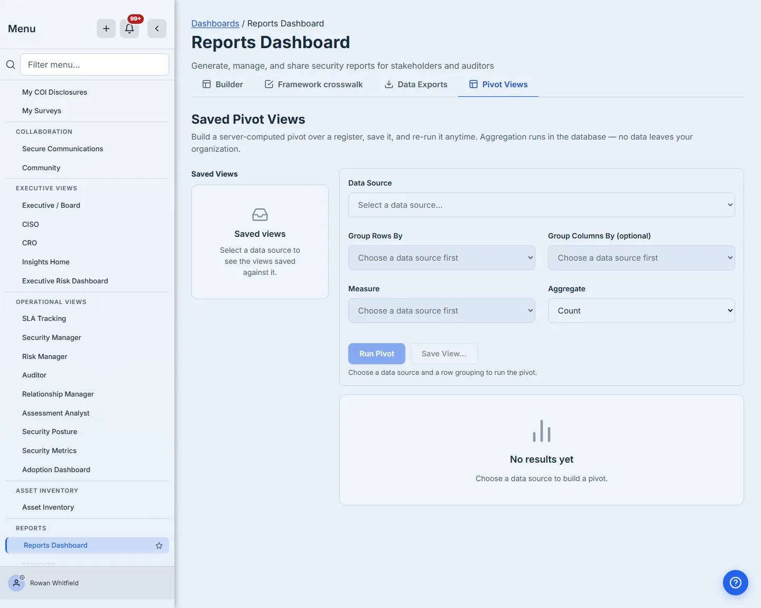This screenshot has width=761, height=608.
Task: Switch to the Data Exports tab
Action: [x=416, y=85]
